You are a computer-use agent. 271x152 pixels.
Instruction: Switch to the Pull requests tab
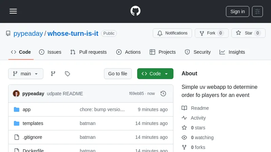click(88, 52)
